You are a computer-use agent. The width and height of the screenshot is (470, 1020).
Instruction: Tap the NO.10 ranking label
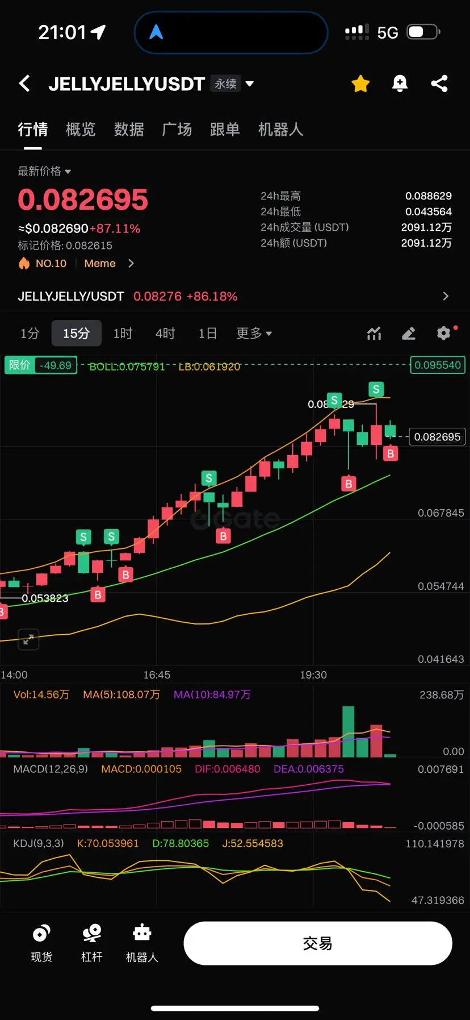pyautogui.click(x=51, y=263)
